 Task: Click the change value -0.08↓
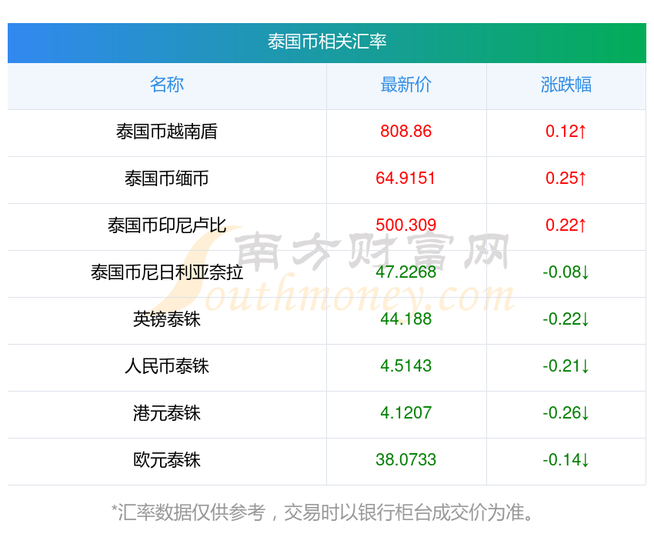(566, 272)
